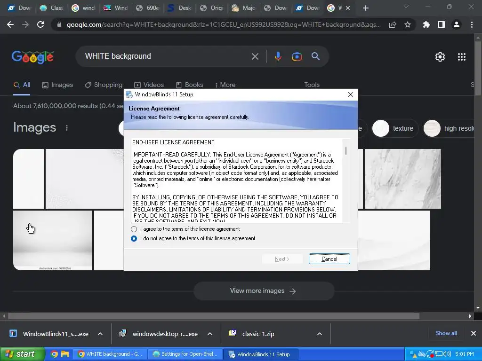
Task: Click the site lock icon in address bar
Action: 59,24
